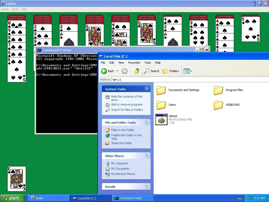Viewport: 269px width, 202px height.
Task: Open the Tools menu
Action: 148,63
